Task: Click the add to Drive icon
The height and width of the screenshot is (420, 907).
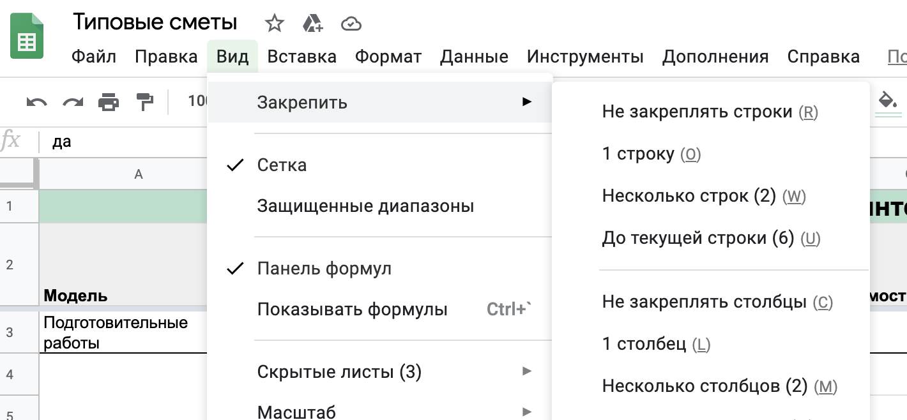Action: tap(312, 24)
